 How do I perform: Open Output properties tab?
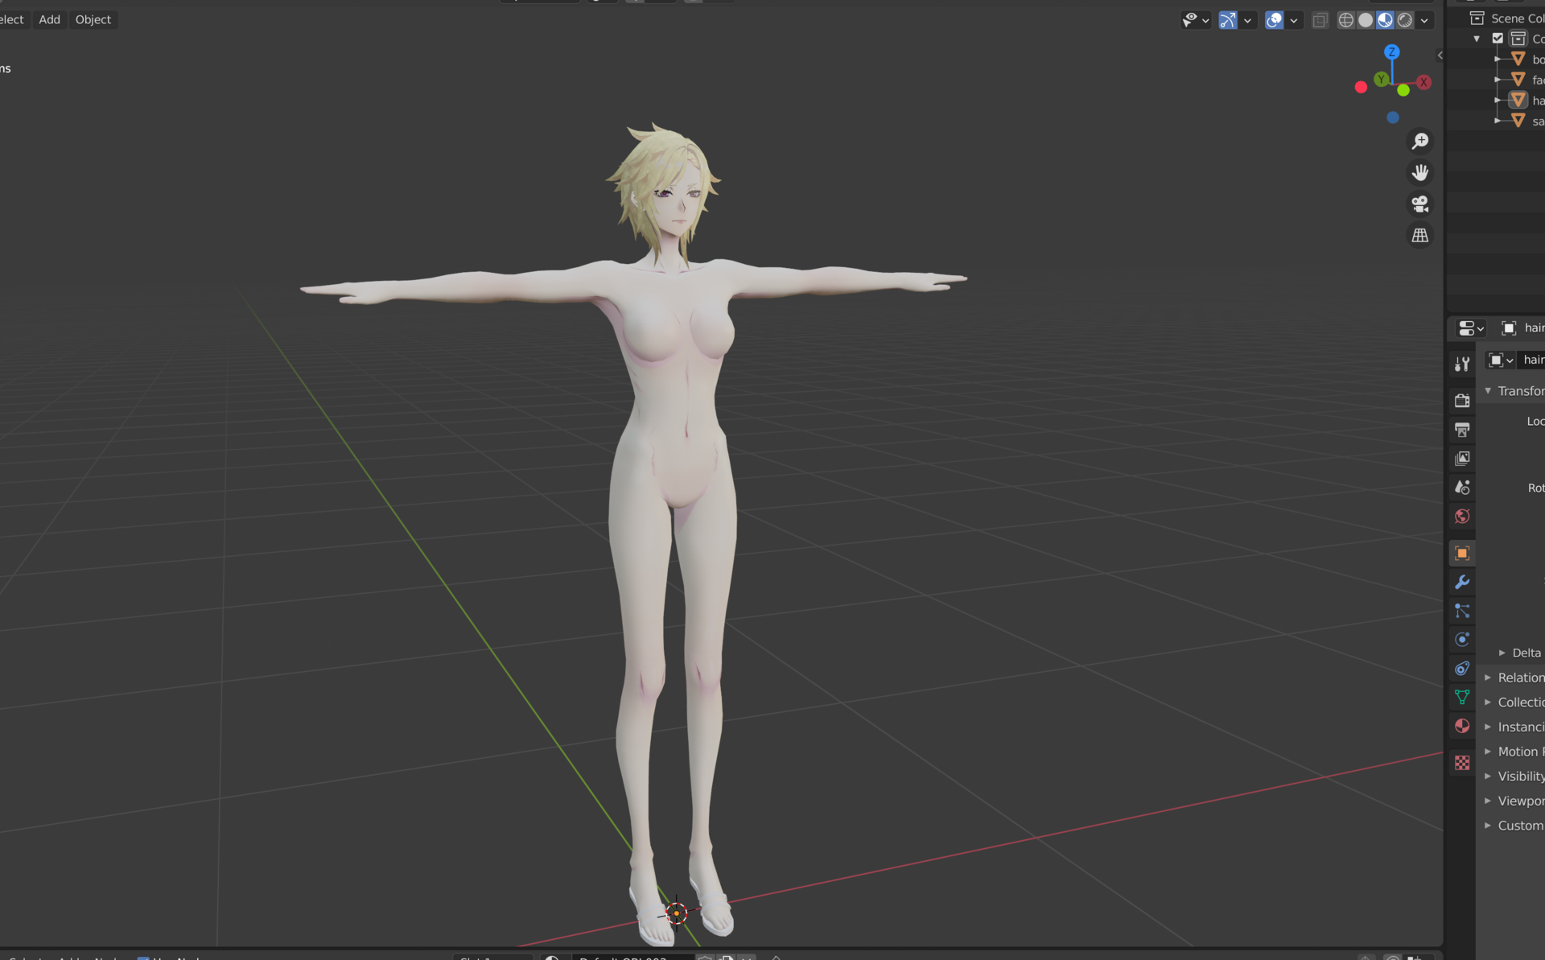(x=1462, y=430)
